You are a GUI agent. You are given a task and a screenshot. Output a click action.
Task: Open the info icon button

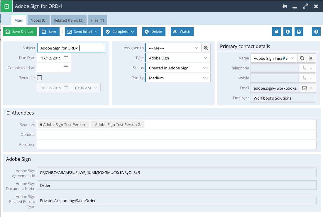click(x=288, y=32)
